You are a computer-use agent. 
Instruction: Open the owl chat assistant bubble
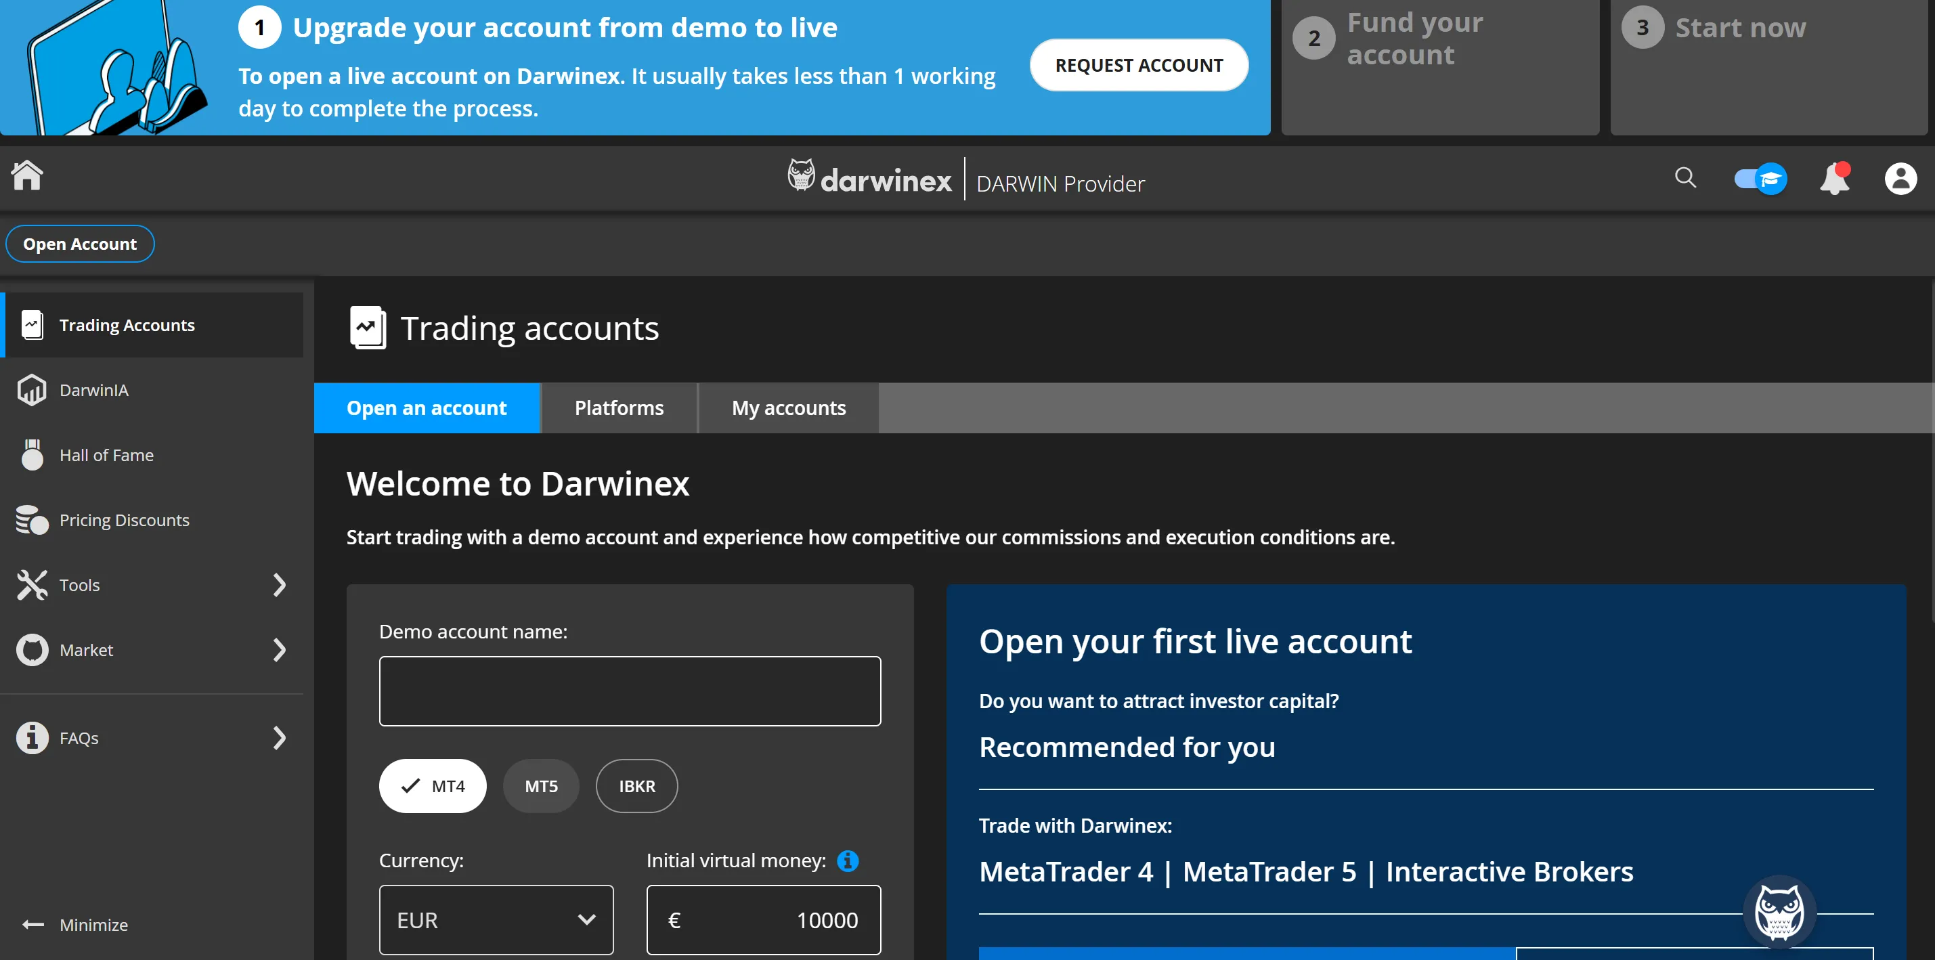pyautogui.click(x=1779, y=912)
